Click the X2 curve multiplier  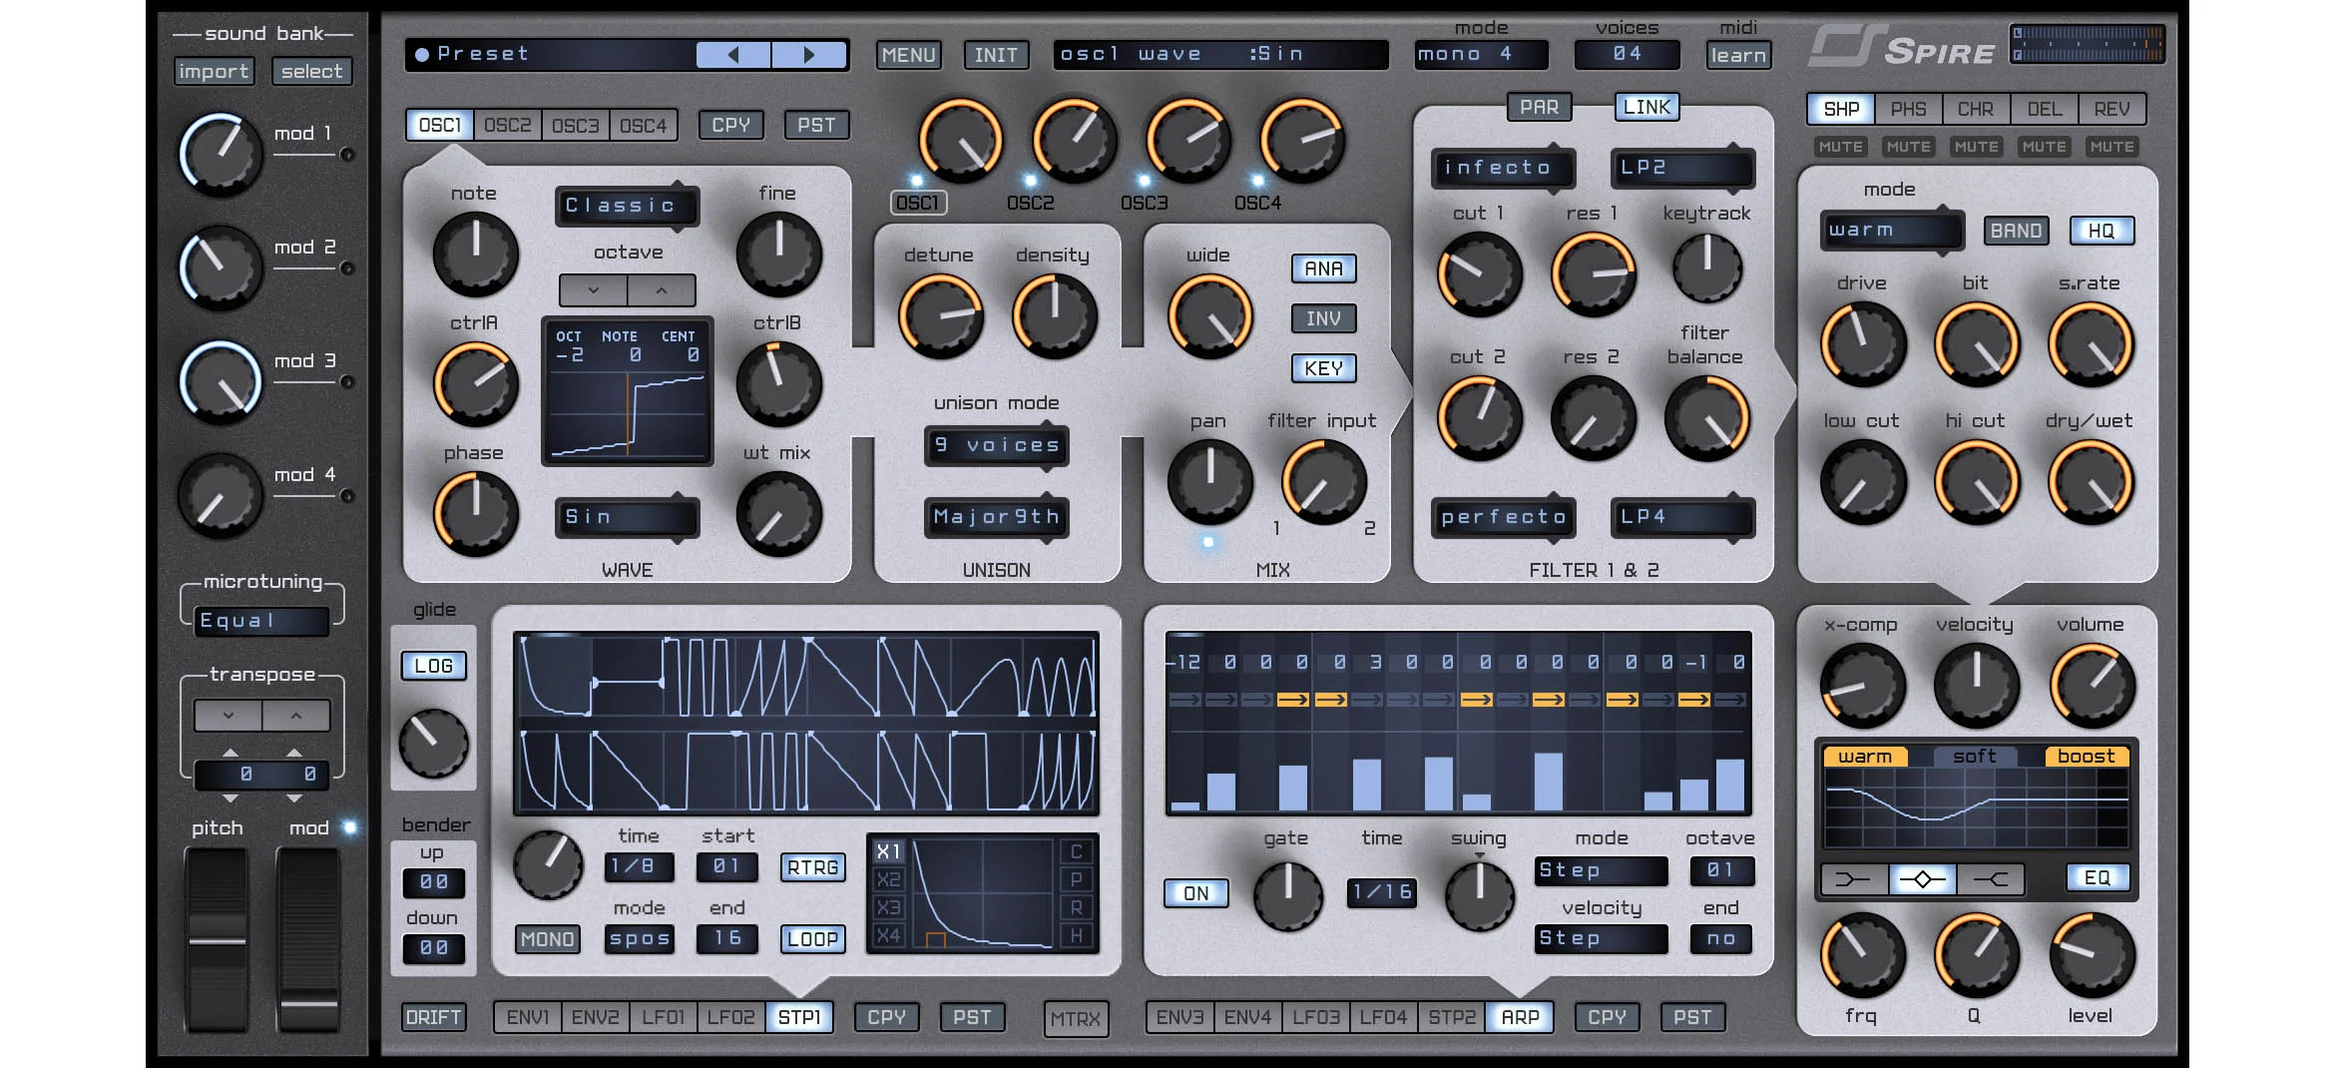[x=888, y=879]
